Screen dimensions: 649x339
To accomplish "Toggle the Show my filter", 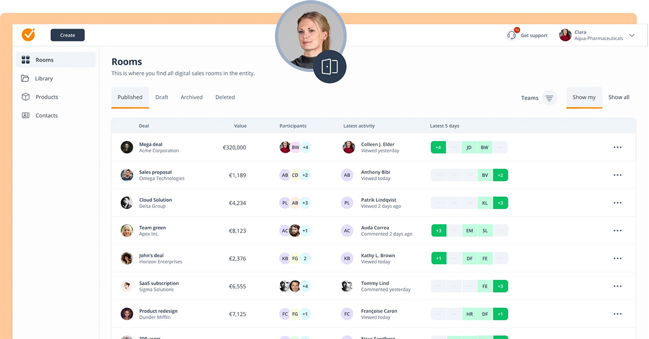I will pos(584,97).
